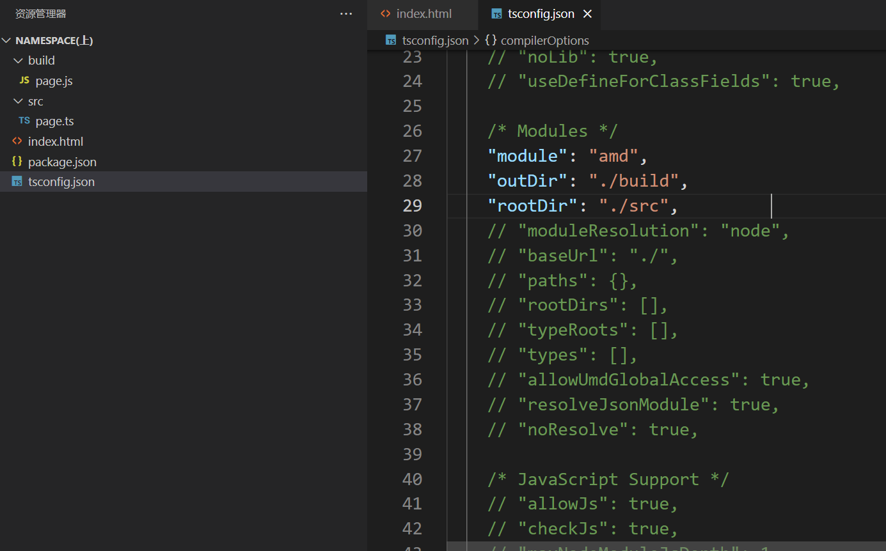Click line number 27 in gutter
The image size is (886, 551).
pos(413,156)
